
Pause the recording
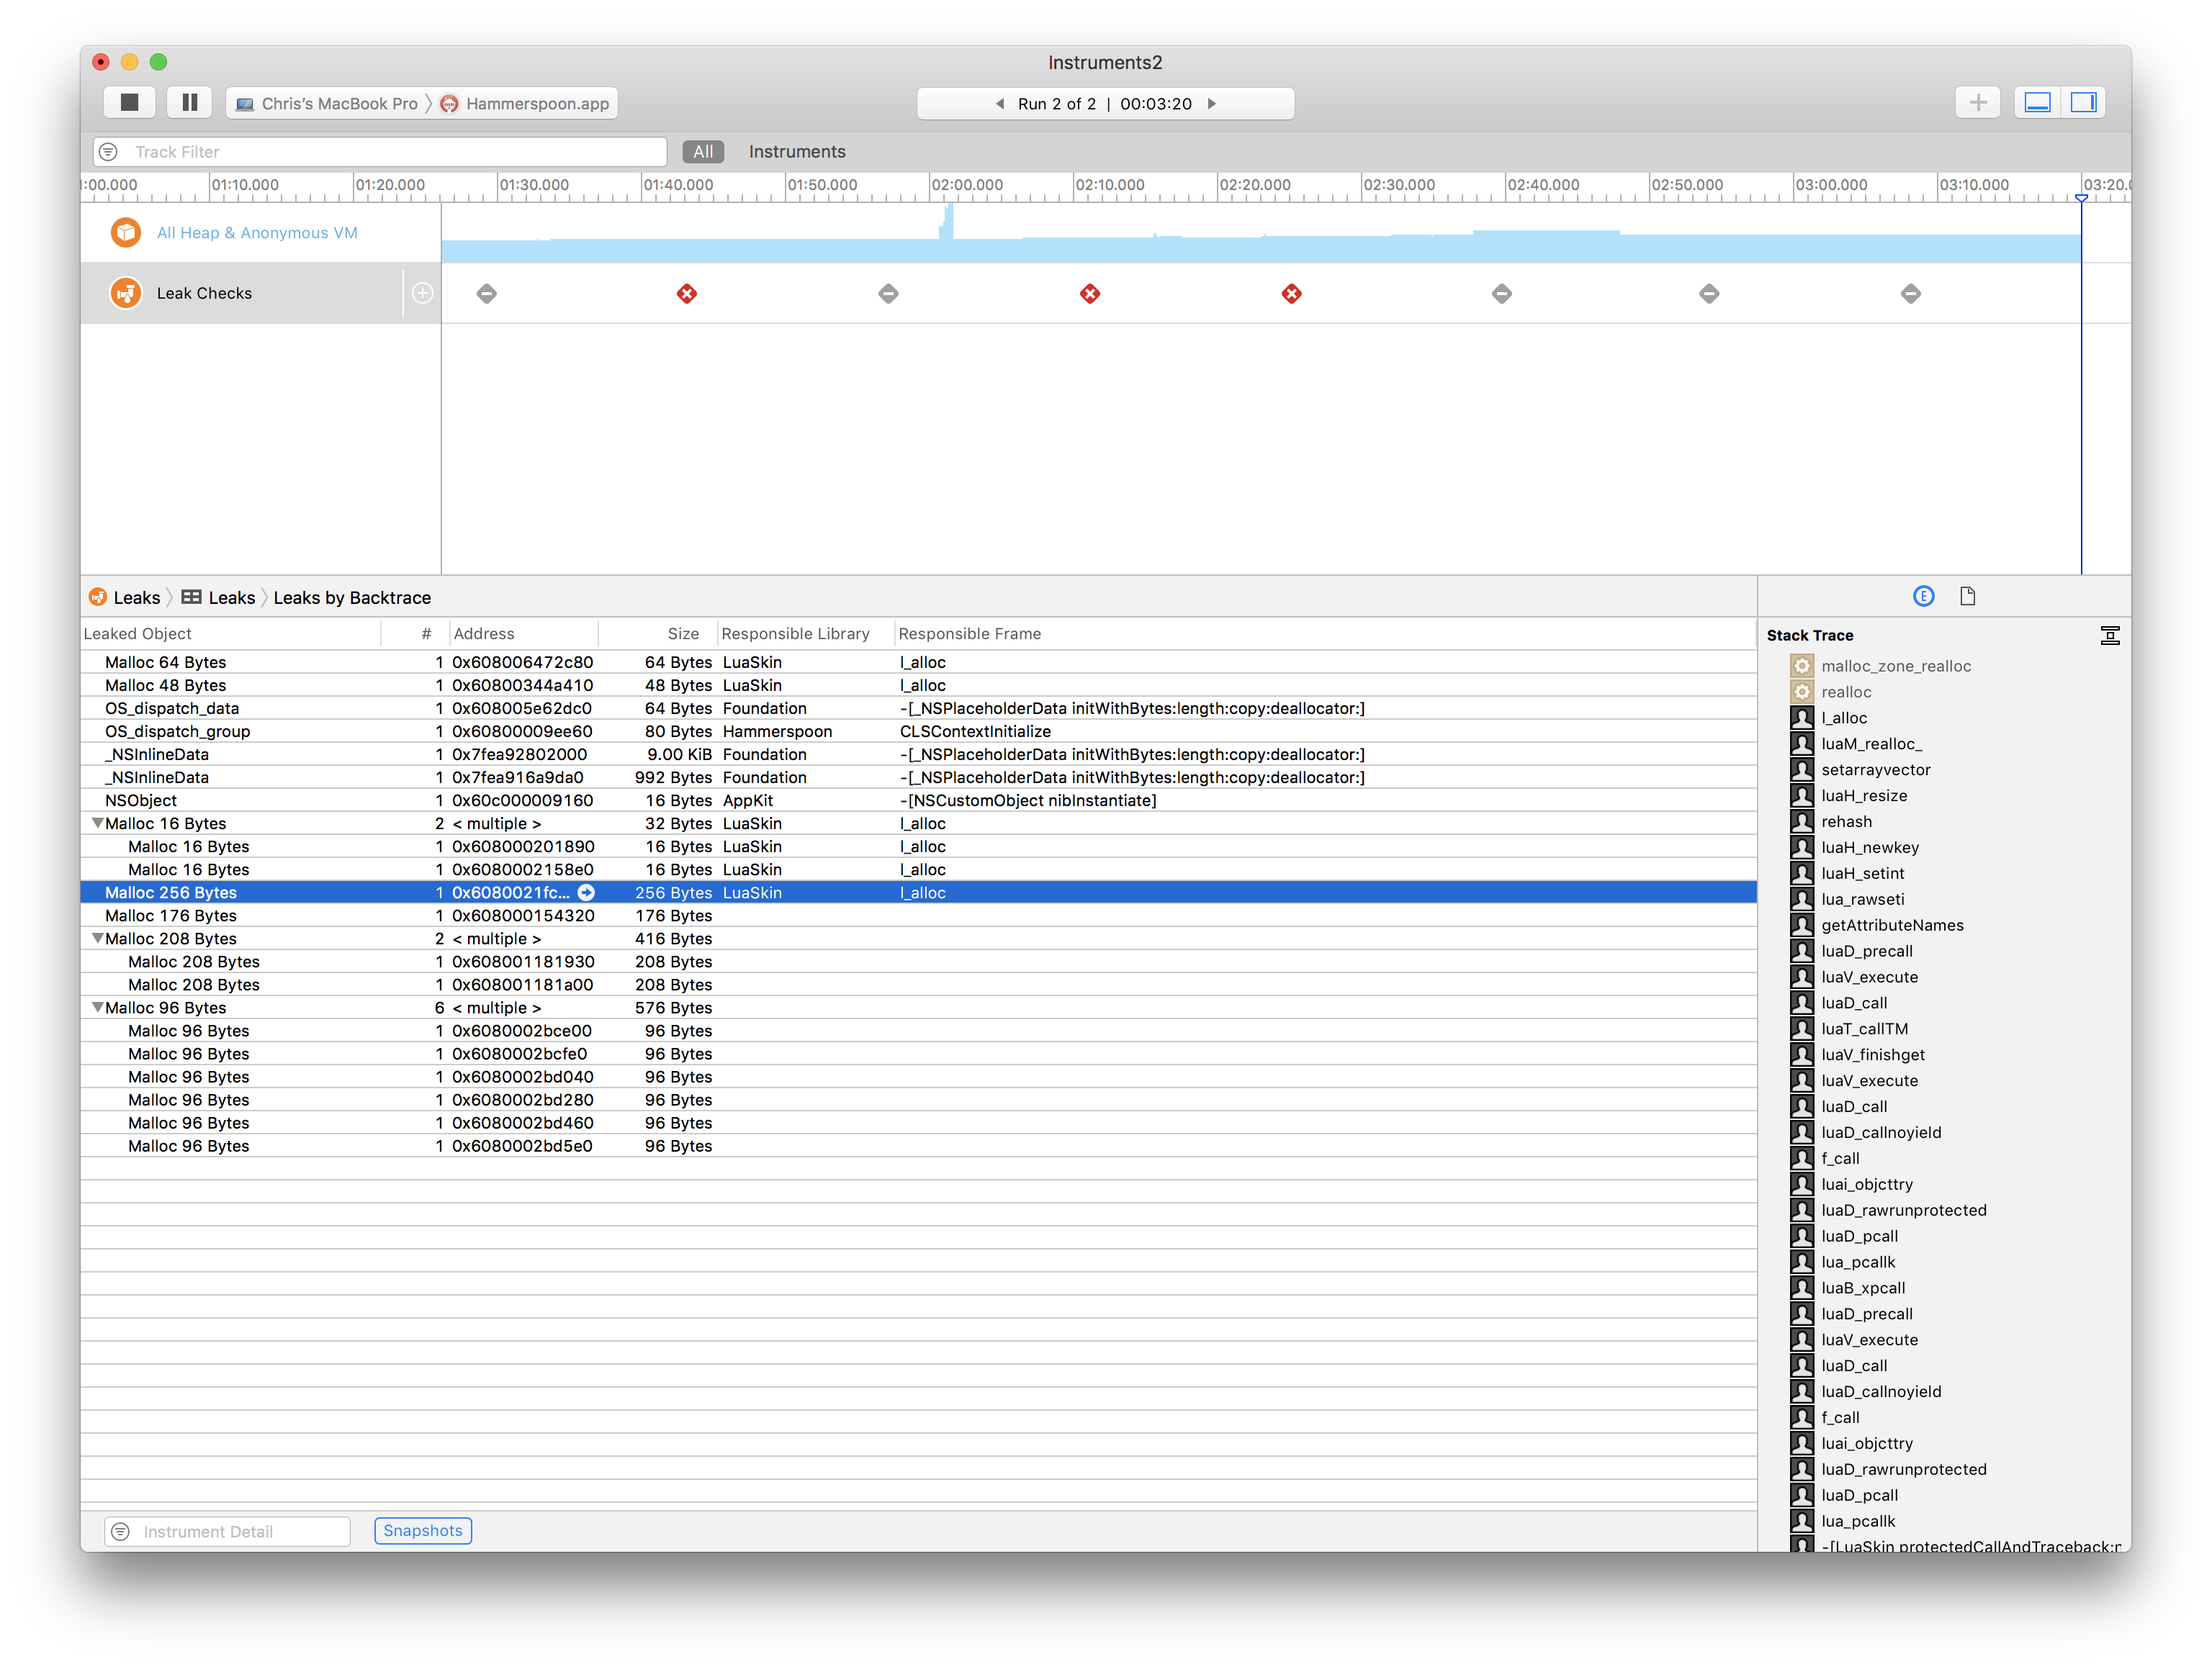(189, 103)
